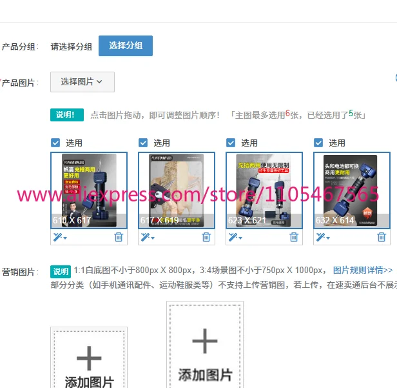The width and height of the screenshot is (397, 388).
Task: Click the 产品分组 label
Action: pos(20,46)
